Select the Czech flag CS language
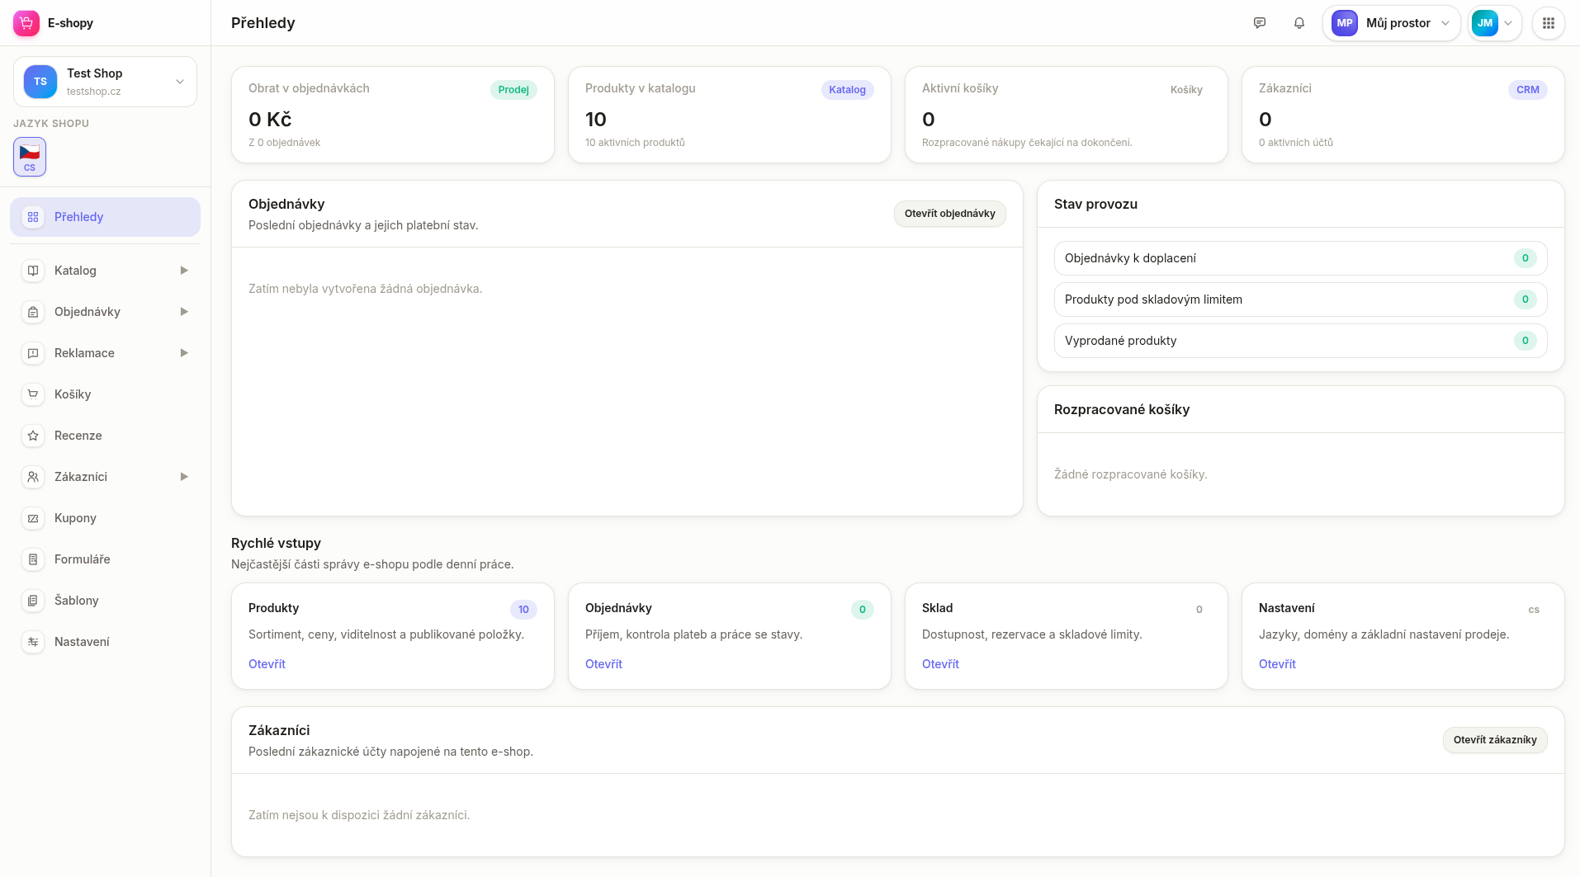Screen dimensions: 1580x877 coord(30,157)
